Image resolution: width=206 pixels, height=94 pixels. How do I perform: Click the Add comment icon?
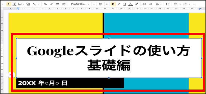coord(150,4)
